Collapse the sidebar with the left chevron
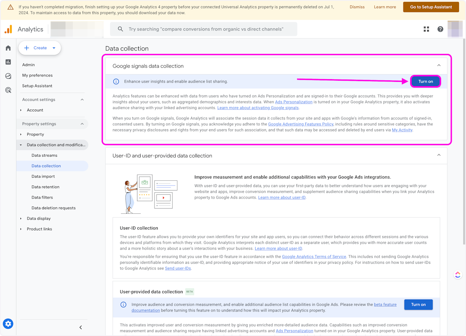This screenshot has height=336, width=466. [81, 327]
